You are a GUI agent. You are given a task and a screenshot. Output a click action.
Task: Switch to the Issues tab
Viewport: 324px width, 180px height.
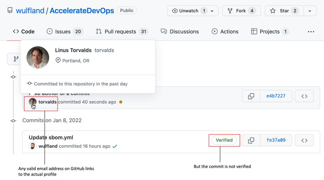pyautogui.click(x=65, y=32)
